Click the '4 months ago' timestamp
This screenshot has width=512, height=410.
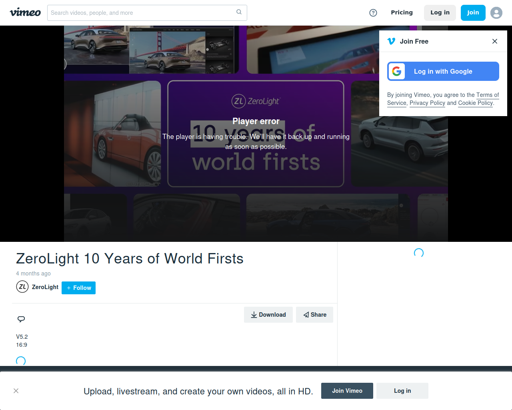pyautogui.click(x=33, y=273)
